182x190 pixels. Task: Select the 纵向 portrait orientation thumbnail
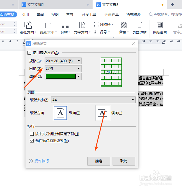coord(60,113)
